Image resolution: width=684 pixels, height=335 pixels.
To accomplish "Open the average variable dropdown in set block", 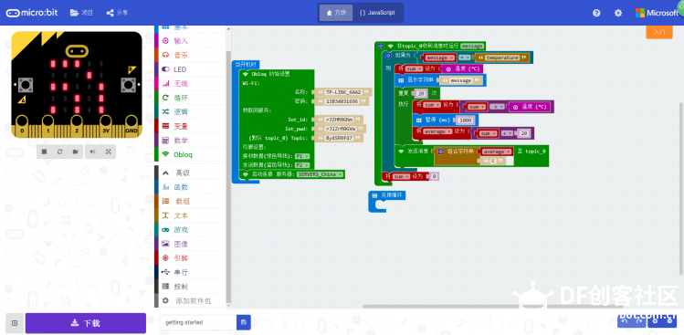I will (x=437, y=131).
